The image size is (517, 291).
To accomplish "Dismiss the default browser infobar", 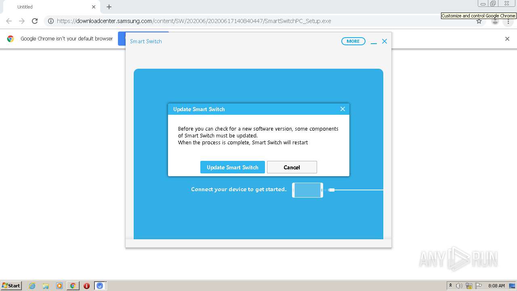I will pos(507,39).
